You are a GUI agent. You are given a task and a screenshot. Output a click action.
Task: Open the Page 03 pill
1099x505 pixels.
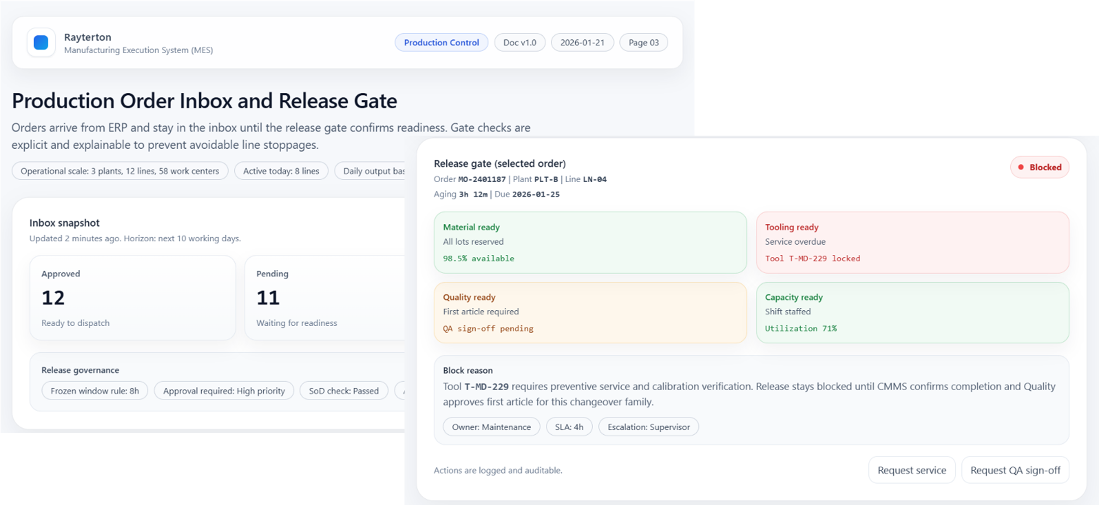643,43
